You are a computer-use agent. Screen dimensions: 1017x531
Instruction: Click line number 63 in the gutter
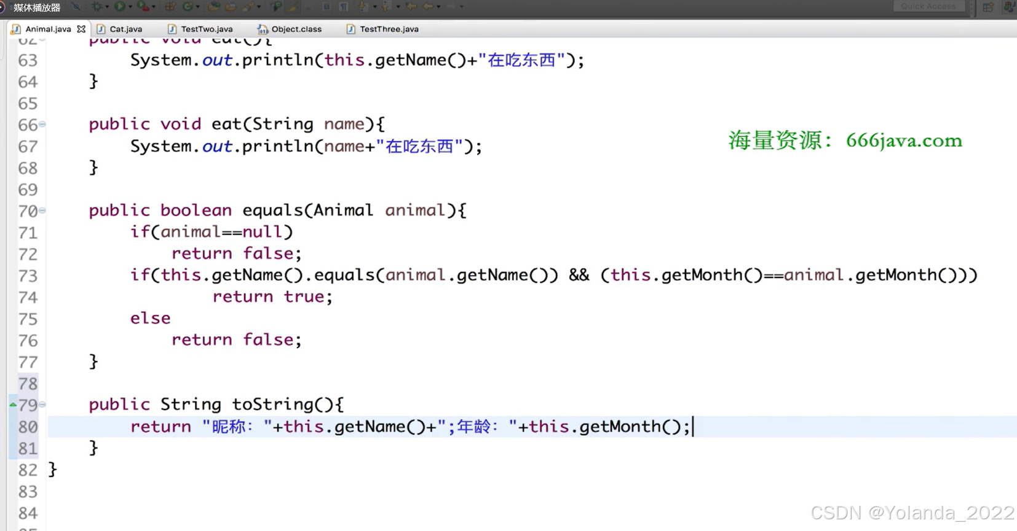pyautogui.click(x=28, y=60)
